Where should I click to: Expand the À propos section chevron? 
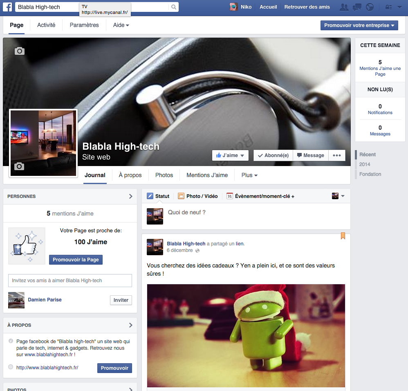(x=131, y=325)
